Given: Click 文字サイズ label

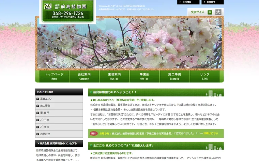Looking at the screenshot, I should (197, 12).
